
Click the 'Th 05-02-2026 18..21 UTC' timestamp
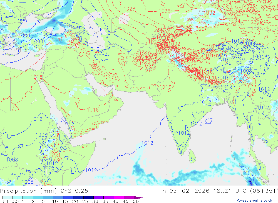point(203,191)
